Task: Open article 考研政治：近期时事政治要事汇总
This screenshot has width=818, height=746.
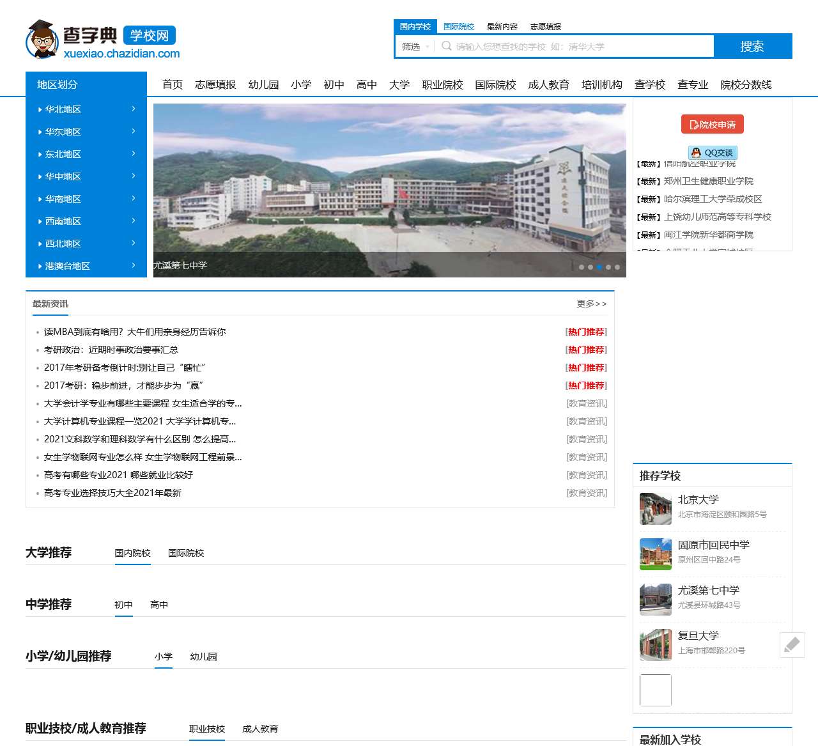Action: point(111,350)
